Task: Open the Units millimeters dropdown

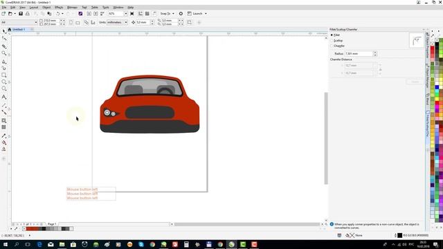Action: [126, 22]
